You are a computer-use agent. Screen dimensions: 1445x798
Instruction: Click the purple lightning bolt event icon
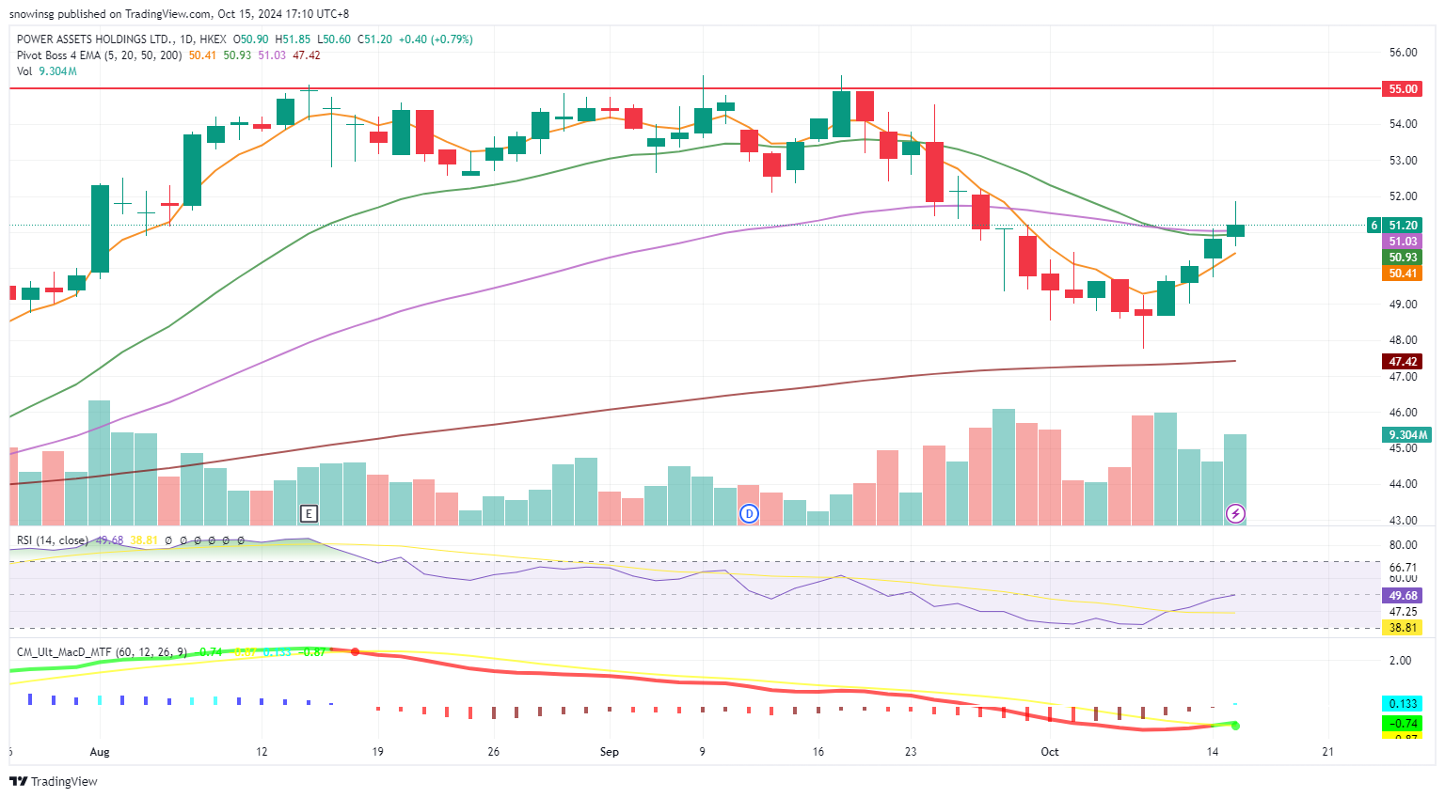[1236, 513]
